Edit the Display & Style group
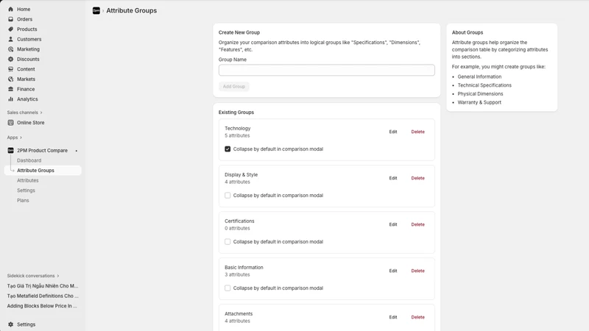The width and height of the screenshot is (589, 331). [393, 178]
